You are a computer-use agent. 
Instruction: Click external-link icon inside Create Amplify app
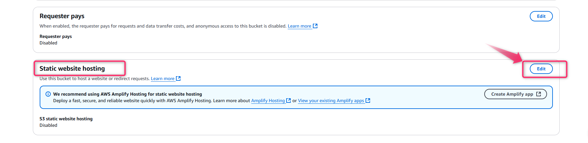[539, 94]
